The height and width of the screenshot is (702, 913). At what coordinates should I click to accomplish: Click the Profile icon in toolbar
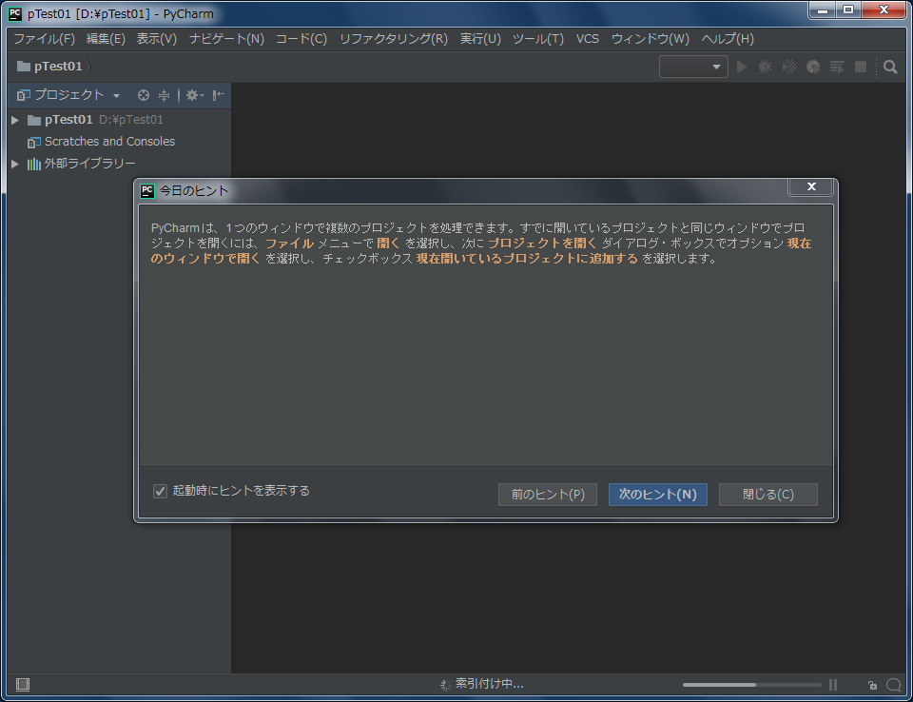[x=813, y=67]
